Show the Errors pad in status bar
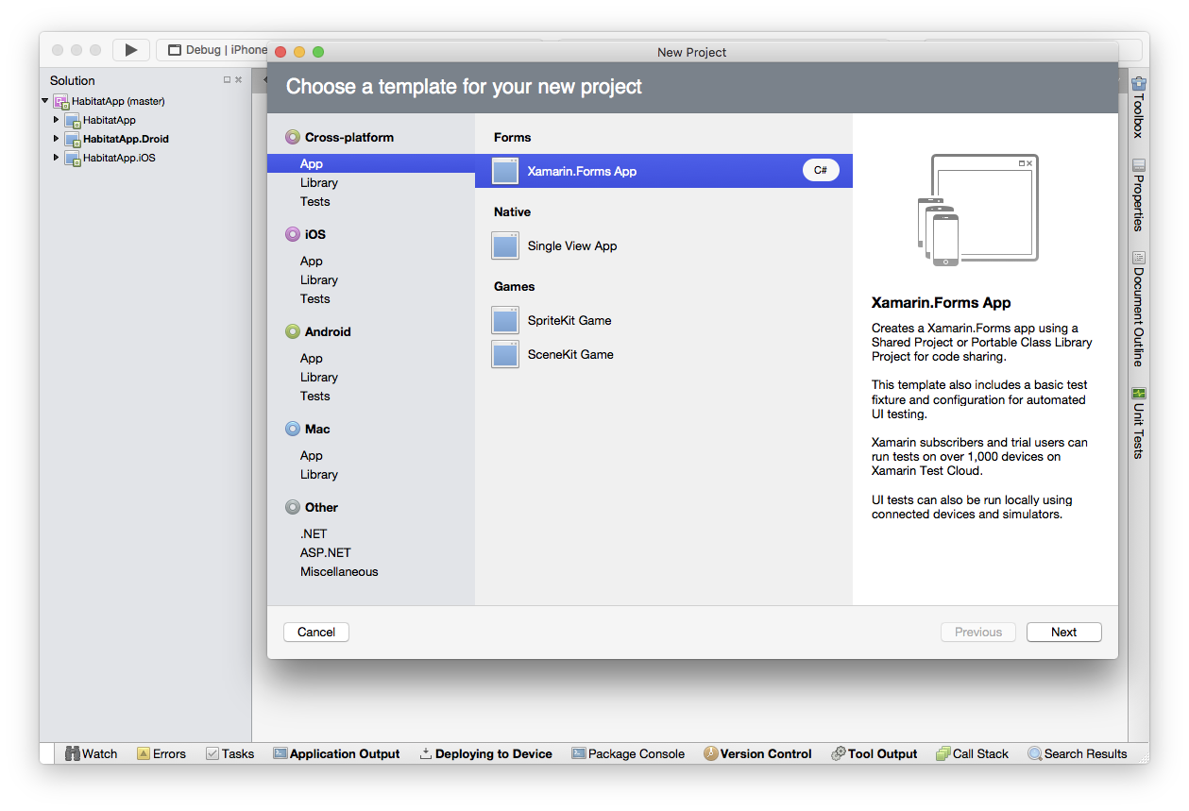The image size is (1189, 811). tap(161, 753)
